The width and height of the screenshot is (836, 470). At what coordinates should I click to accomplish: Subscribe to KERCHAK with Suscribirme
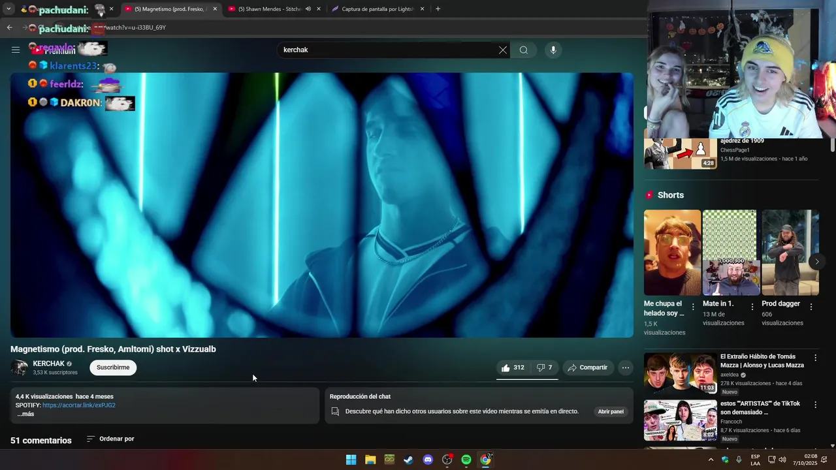(x=113, y=368)
